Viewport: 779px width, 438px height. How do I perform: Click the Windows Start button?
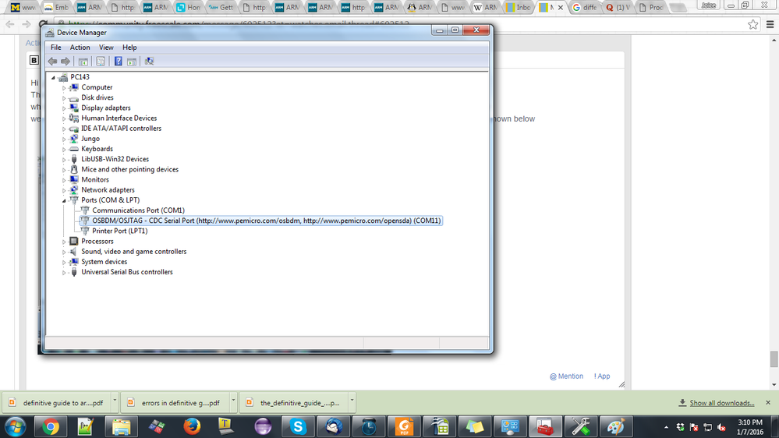click(16, 426)
